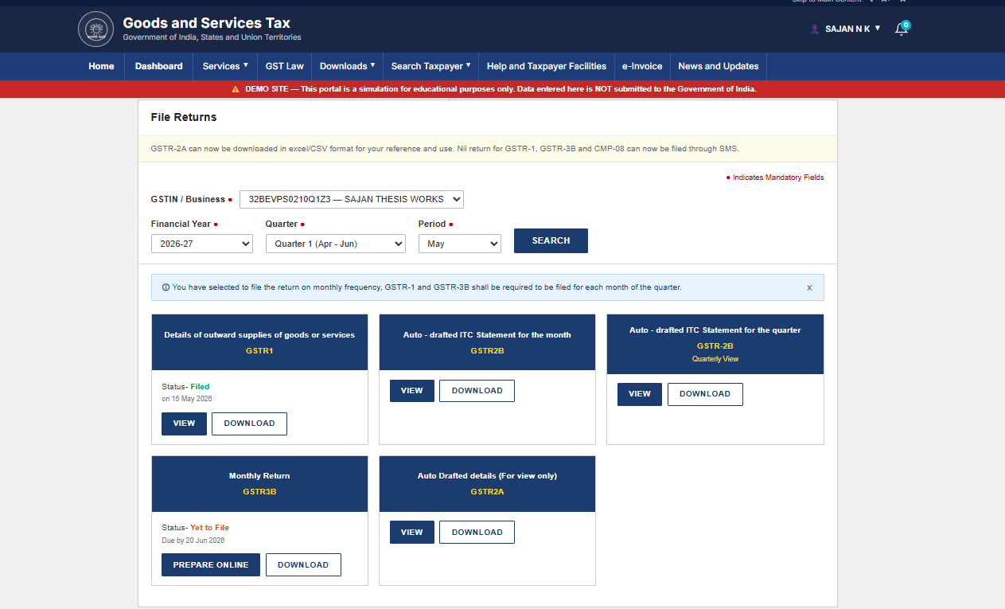Click 'Indicates Mandatory Fields' text
The height and width of the screenshot is (609, 1005).
click(778, 178)
